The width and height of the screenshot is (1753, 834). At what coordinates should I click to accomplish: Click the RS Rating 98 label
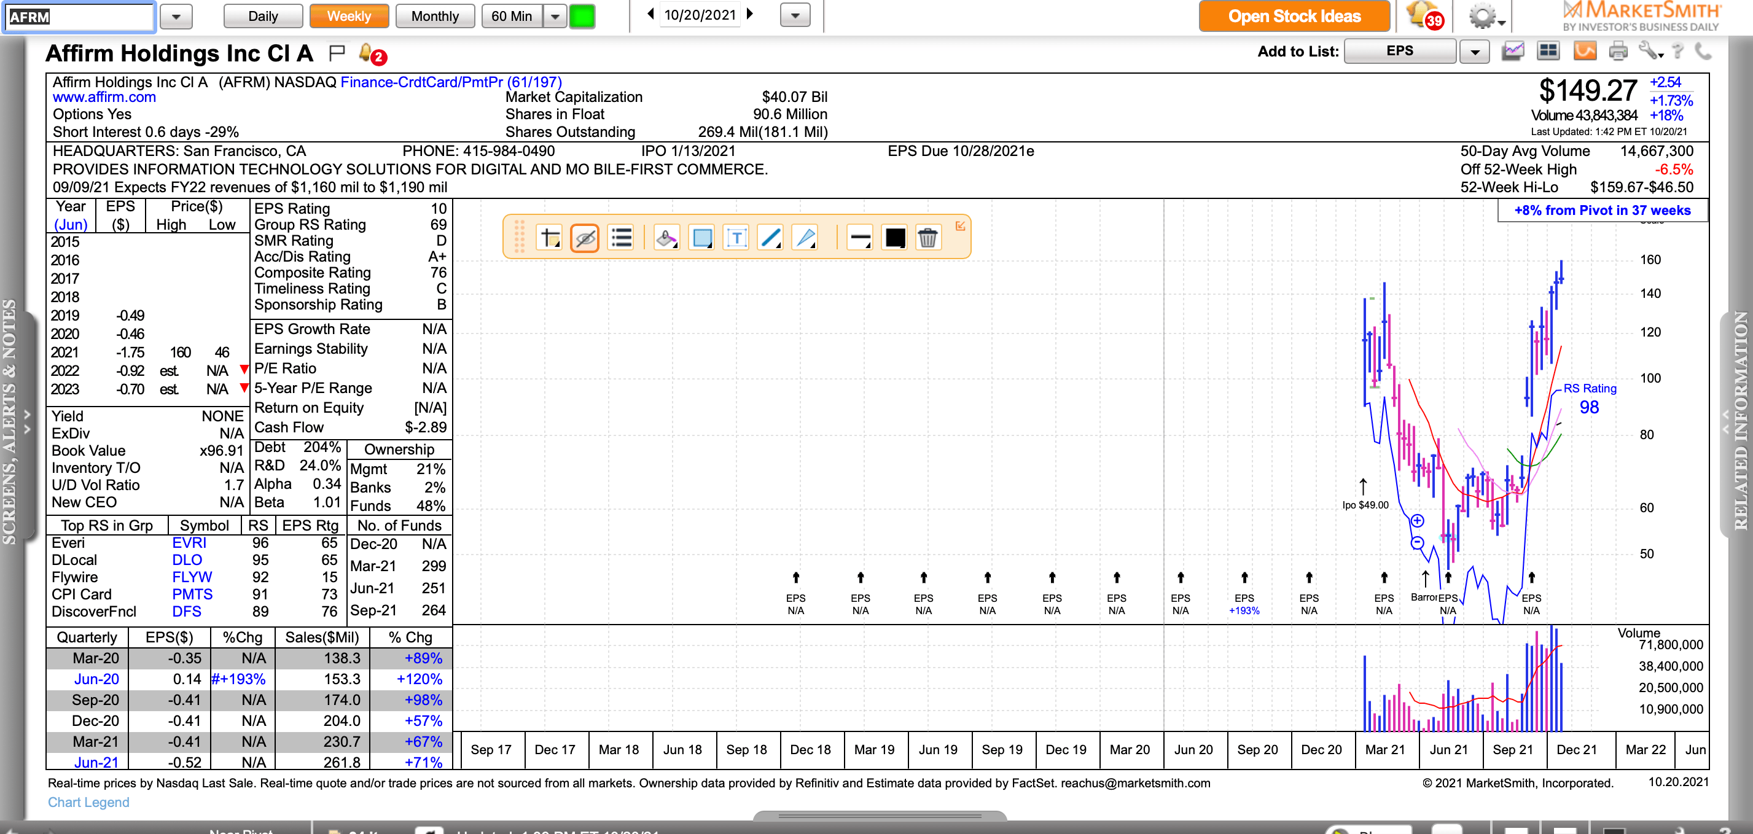(1589, 399)
